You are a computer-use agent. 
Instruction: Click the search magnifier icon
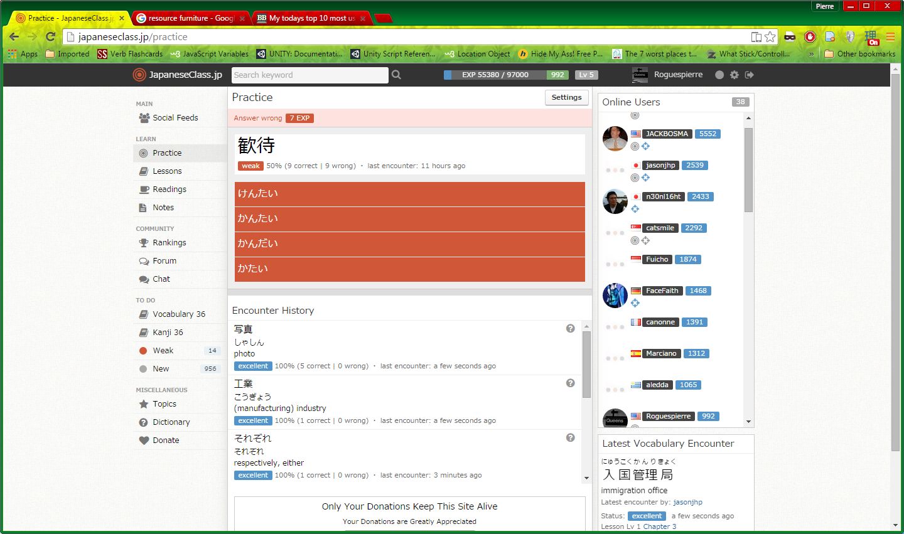coord(396,75)
